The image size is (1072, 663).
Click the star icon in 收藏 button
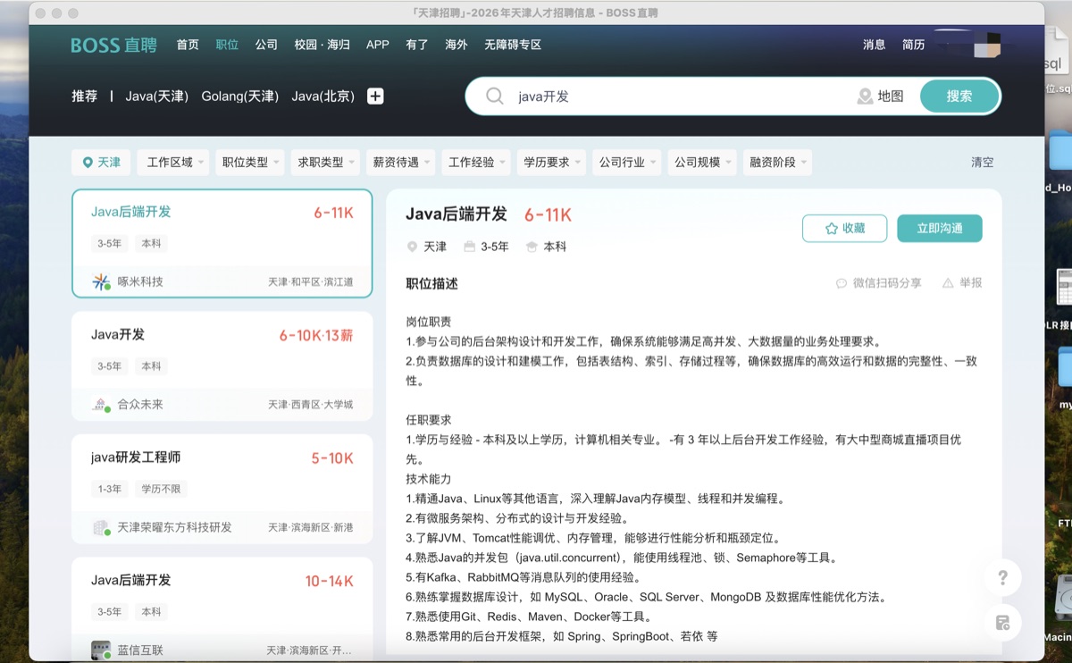click(x=831, y=229)
